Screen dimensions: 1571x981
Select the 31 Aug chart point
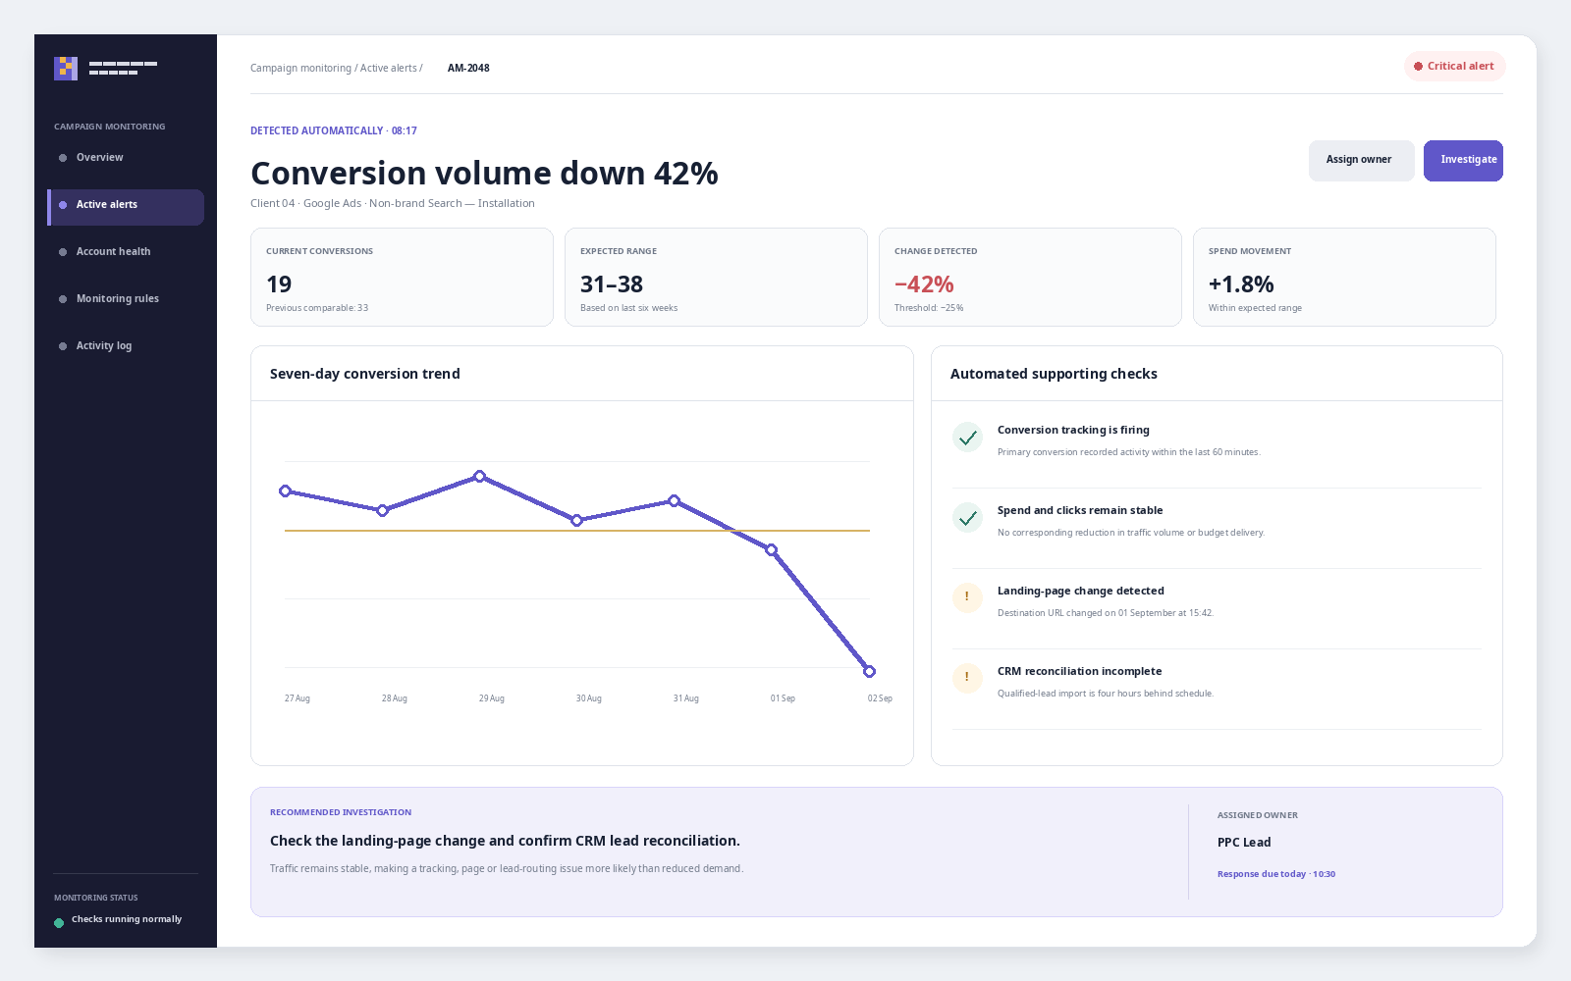pos(674,500)
